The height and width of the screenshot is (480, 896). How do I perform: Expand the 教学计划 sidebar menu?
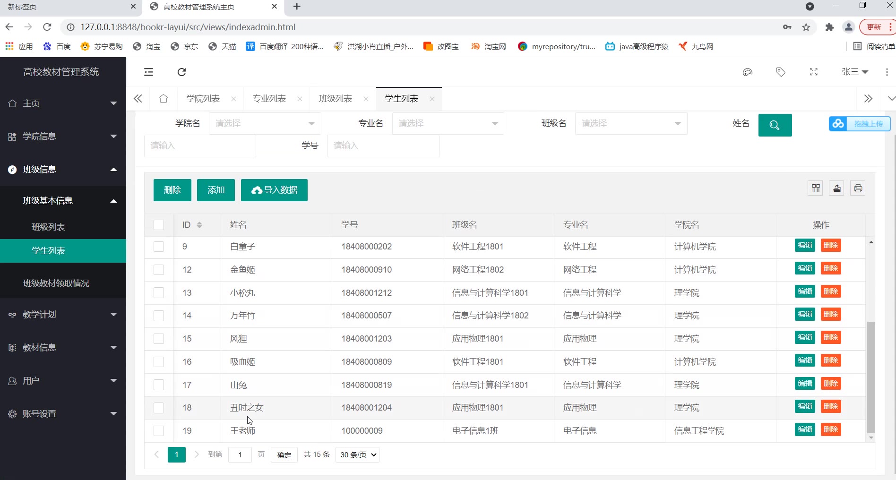(63, 315)
